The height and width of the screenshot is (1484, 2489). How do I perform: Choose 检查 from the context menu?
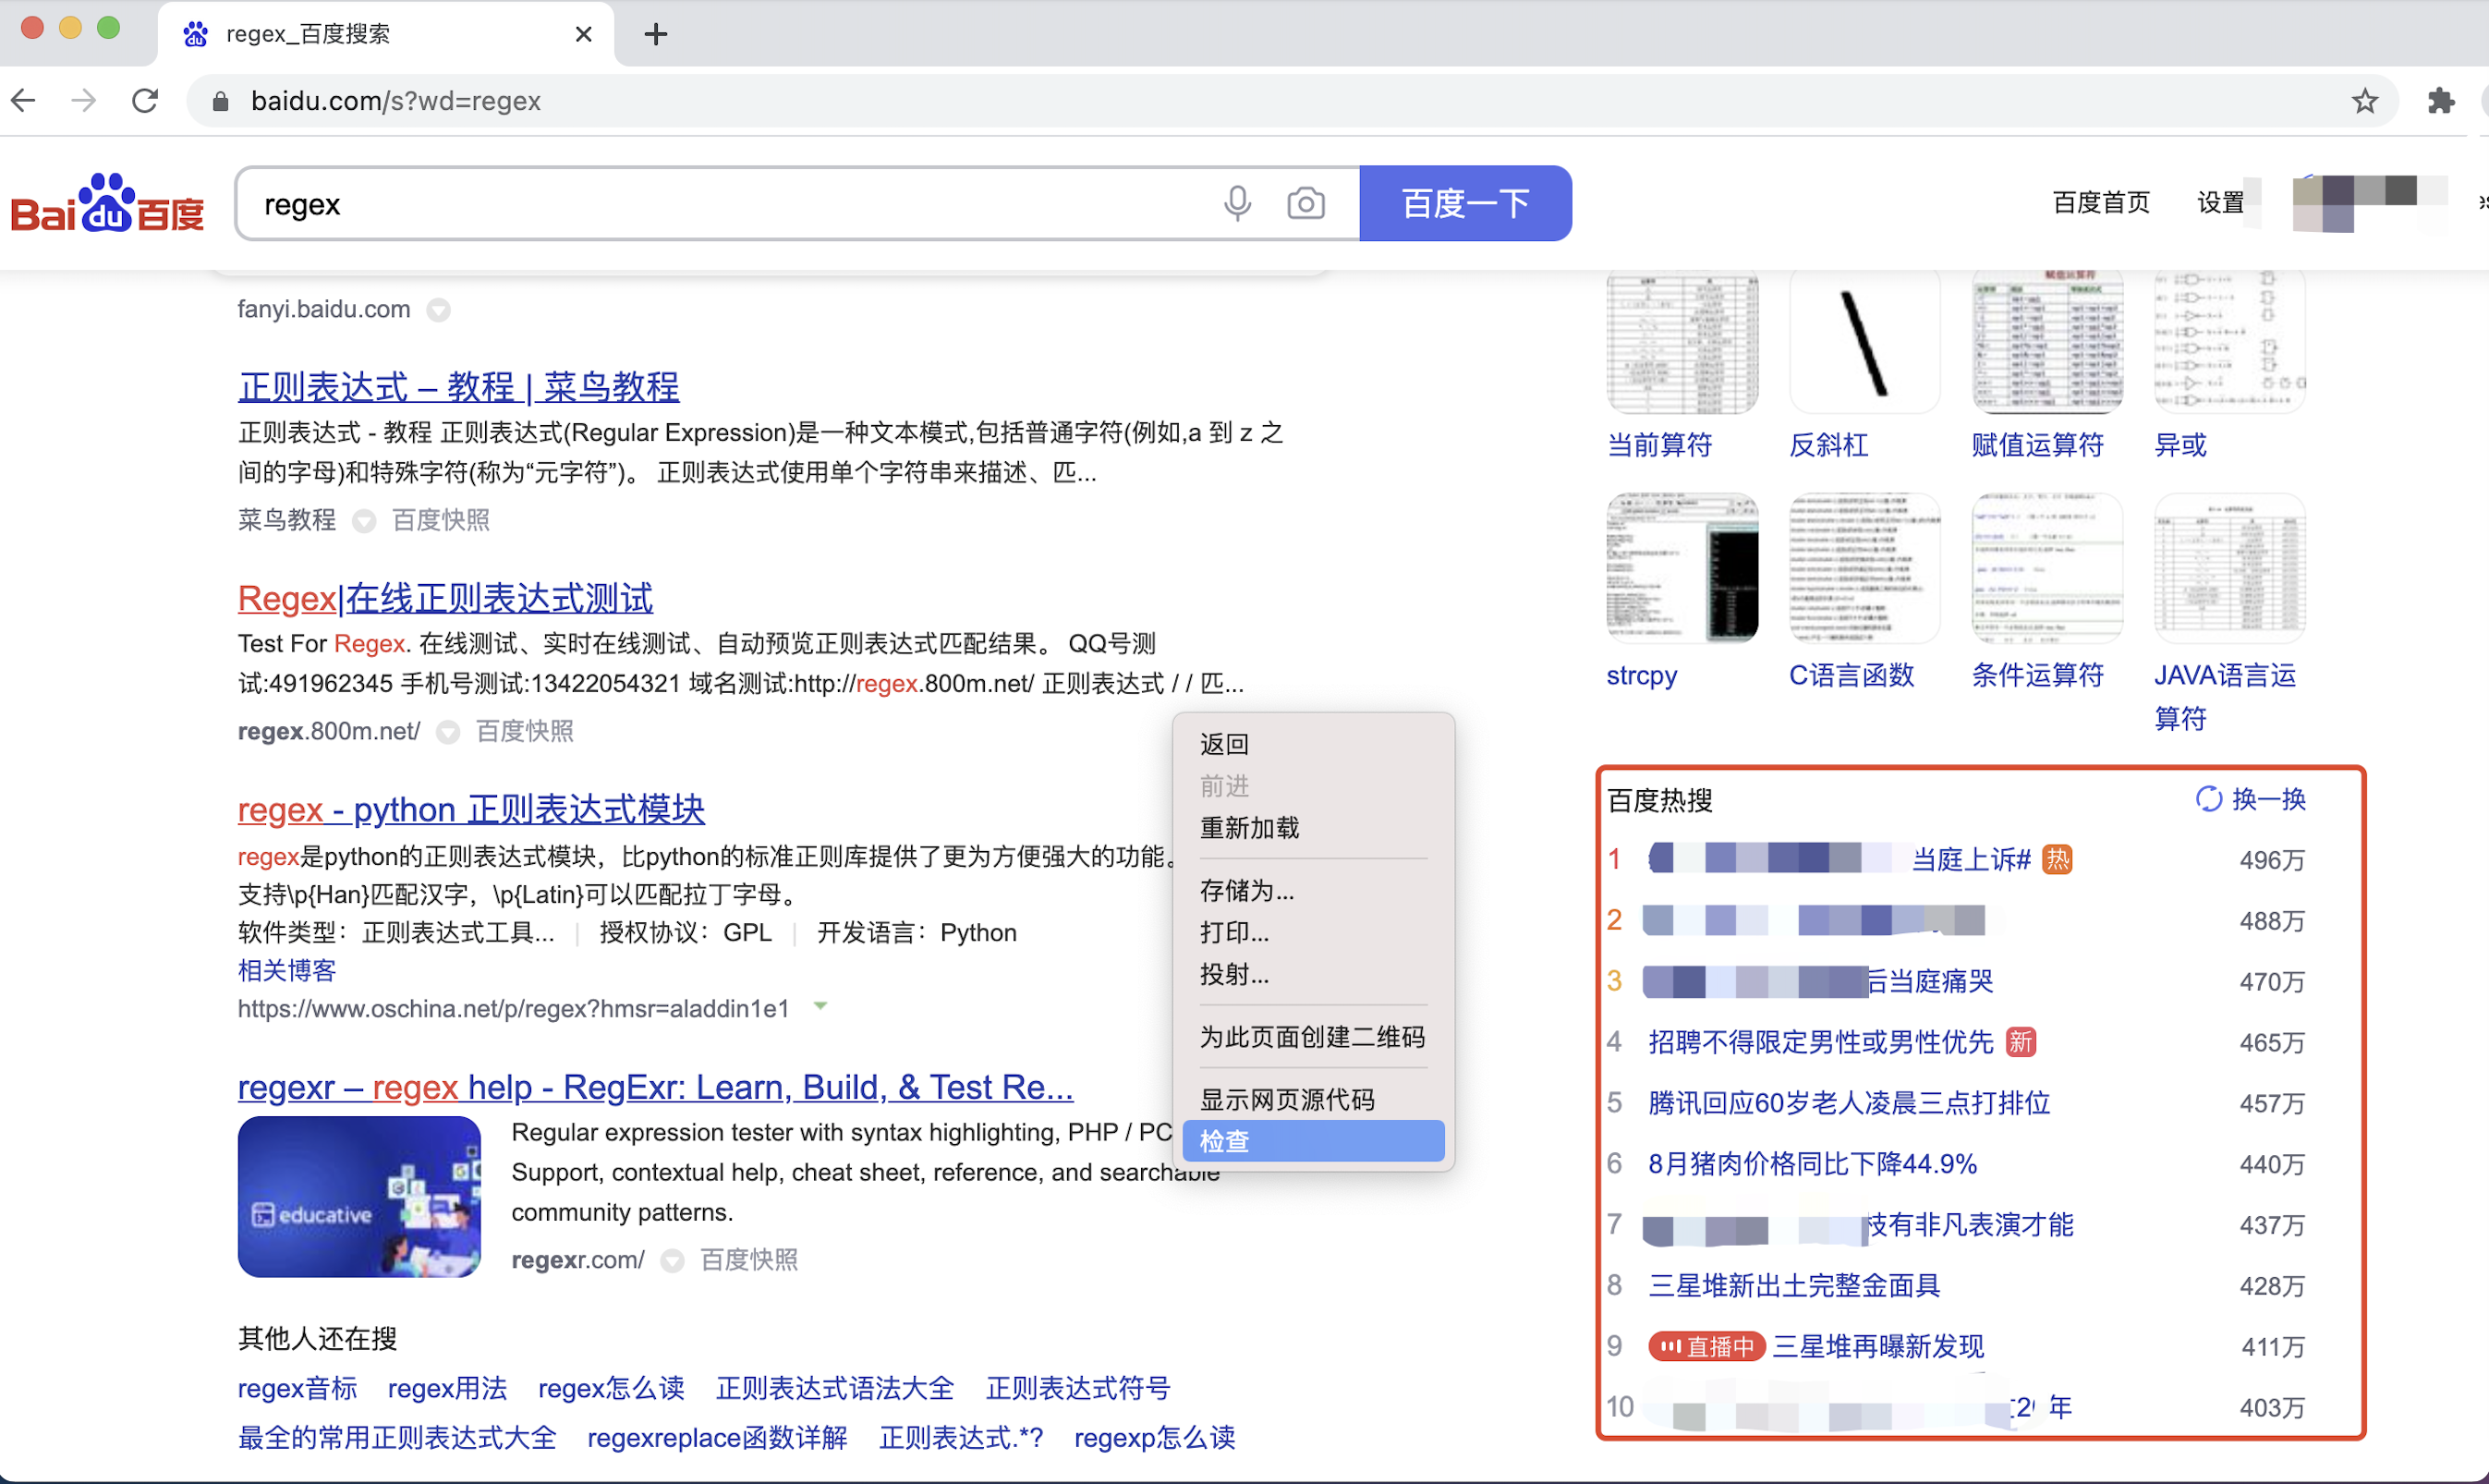1314,1141
